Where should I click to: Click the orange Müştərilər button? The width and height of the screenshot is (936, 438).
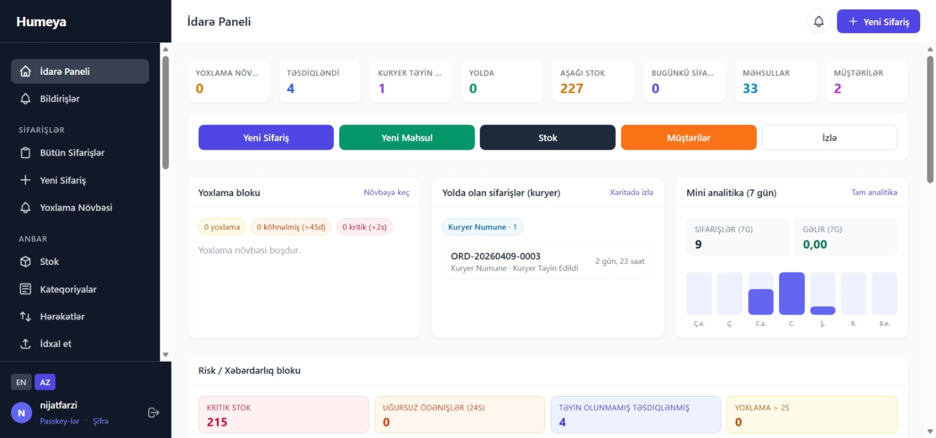coord(689,137)
